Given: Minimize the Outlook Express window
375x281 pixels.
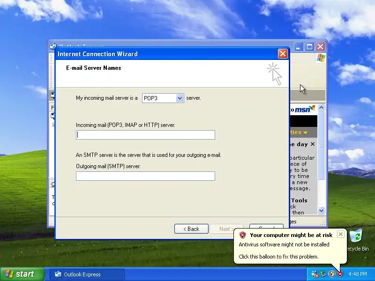Looking at the screenshot, I should [298, 46].
